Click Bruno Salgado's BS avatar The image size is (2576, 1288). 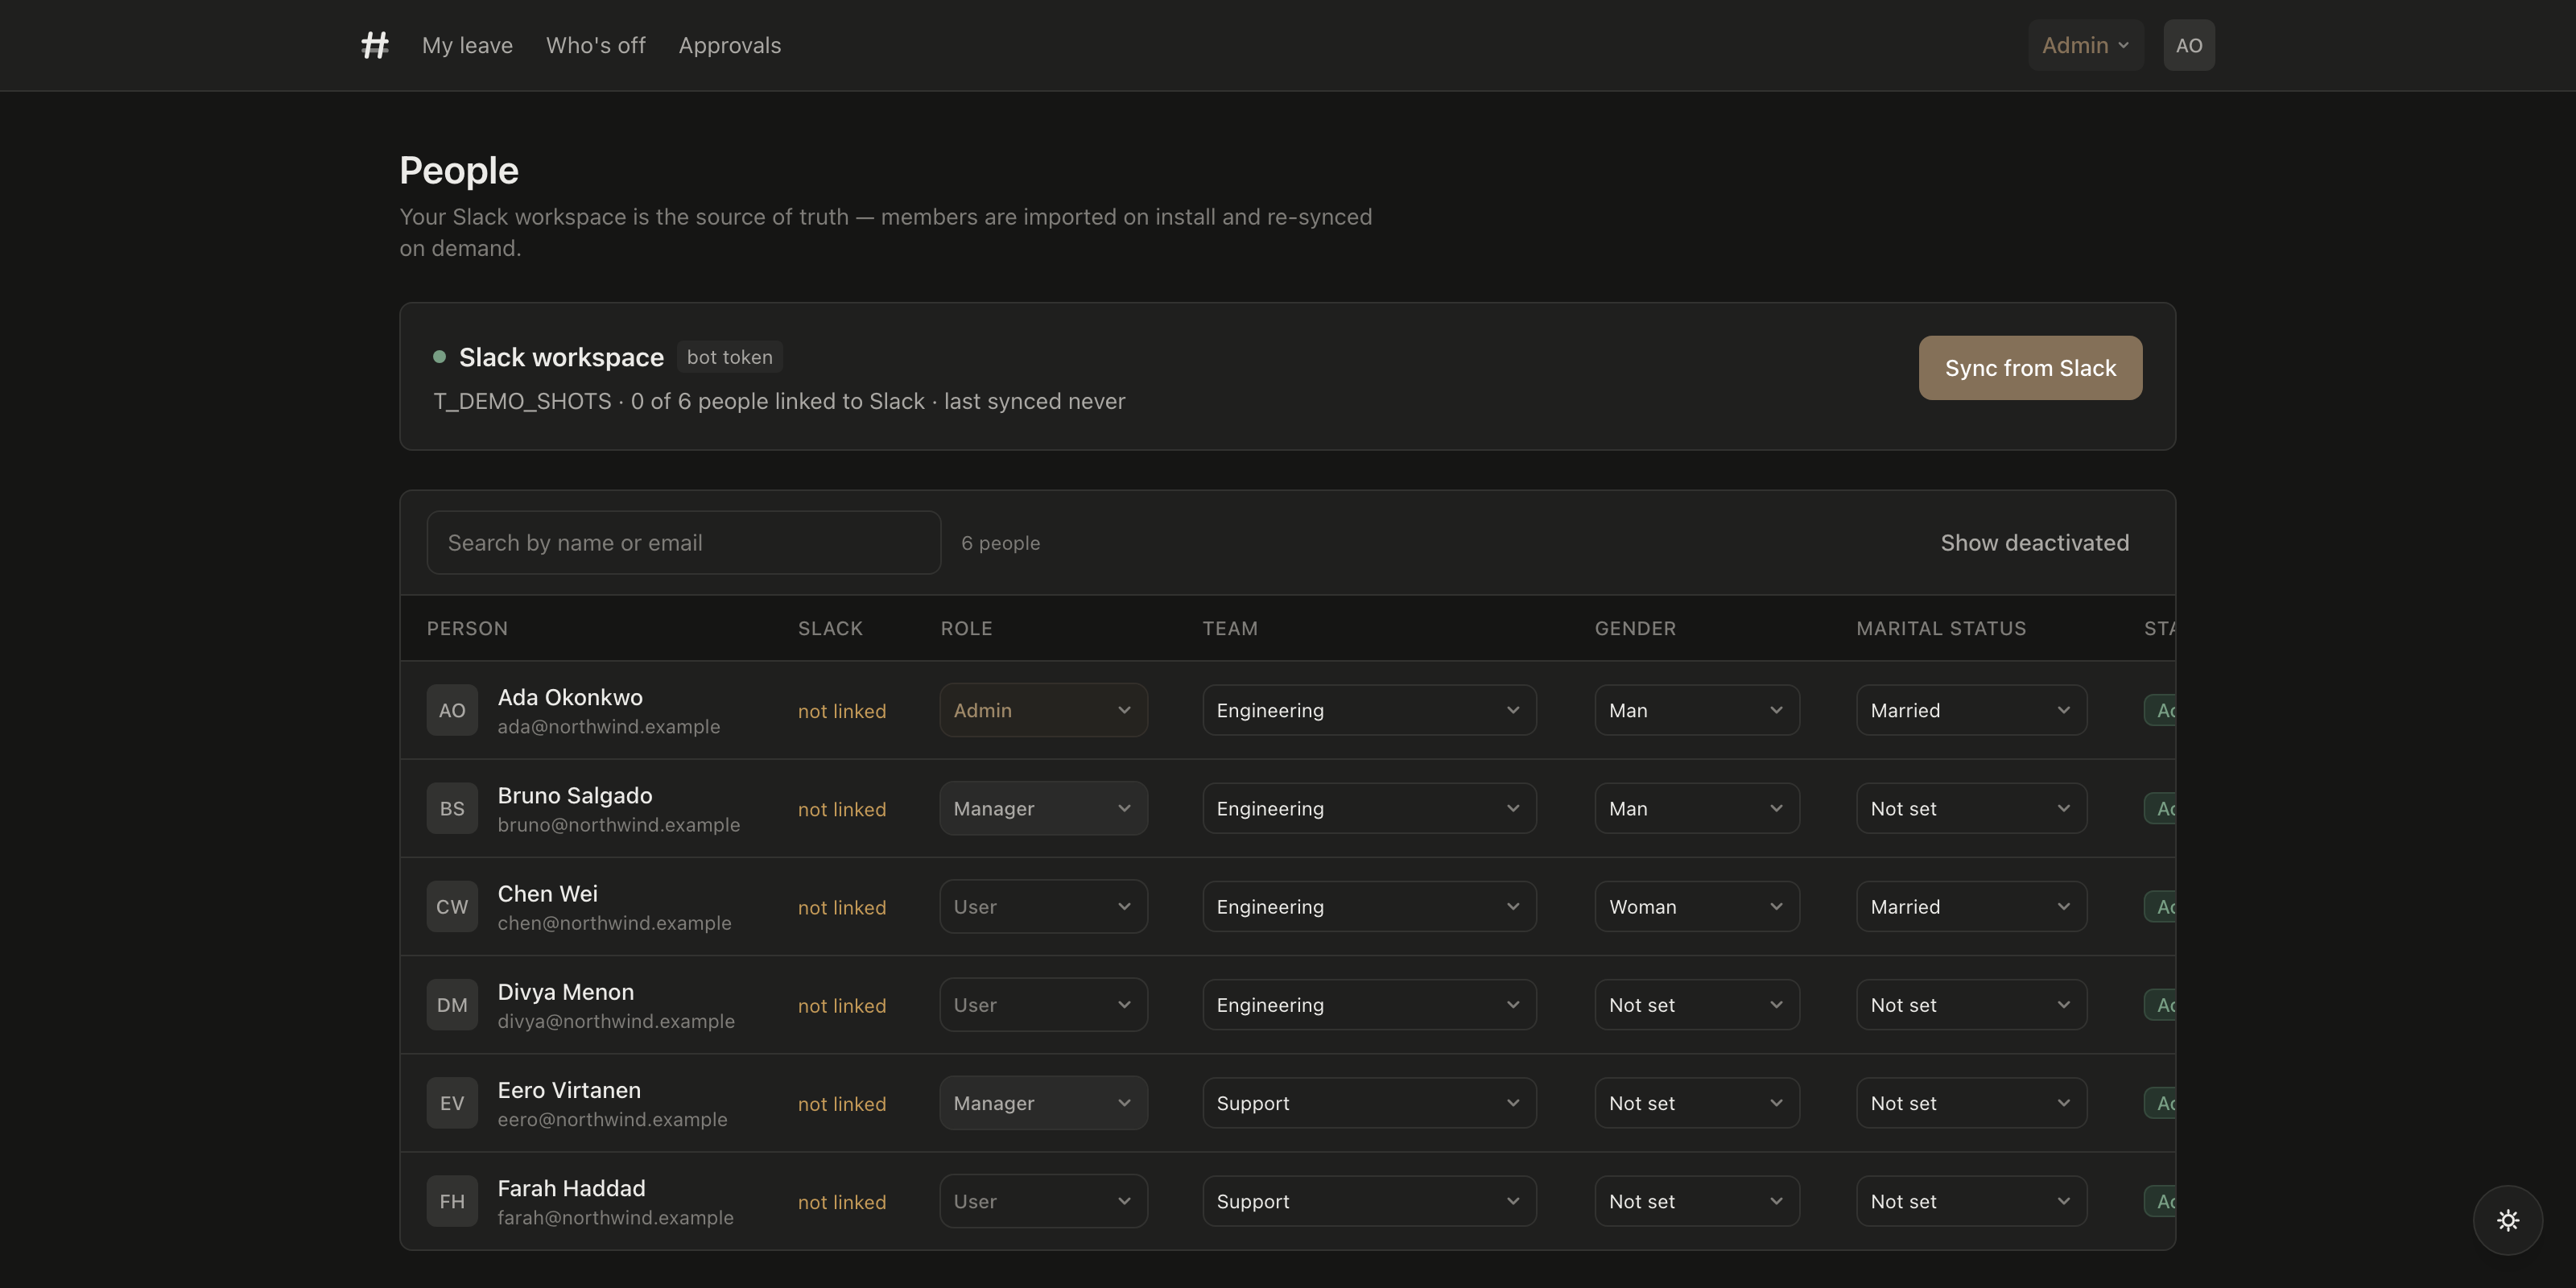[x=452, y=808]
